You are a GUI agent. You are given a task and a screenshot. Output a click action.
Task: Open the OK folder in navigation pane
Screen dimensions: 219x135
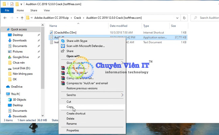(x=15, y=79)
